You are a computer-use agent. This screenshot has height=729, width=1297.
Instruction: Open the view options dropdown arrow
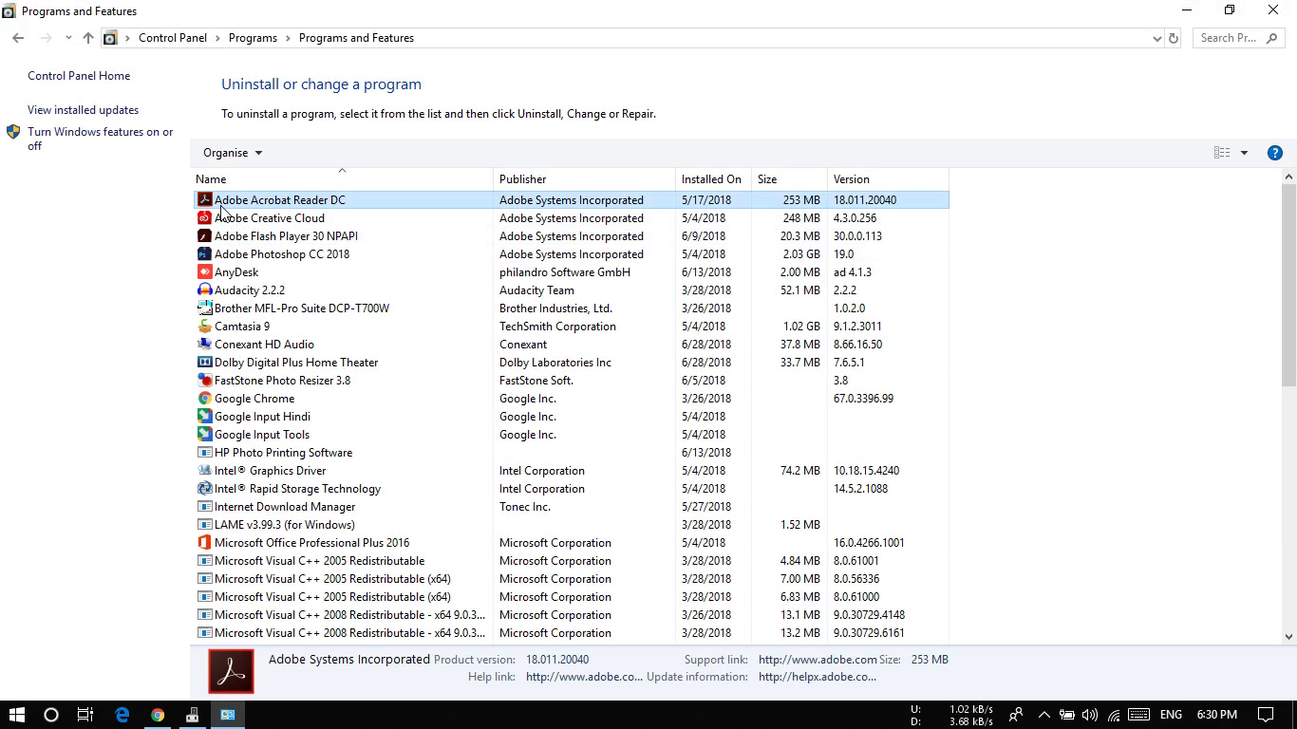pyautogui.click(x=1244, y=153)
